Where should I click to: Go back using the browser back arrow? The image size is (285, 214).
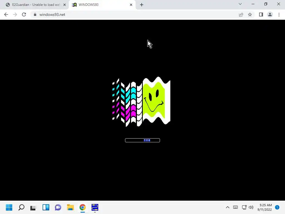[x=6, y=14]
